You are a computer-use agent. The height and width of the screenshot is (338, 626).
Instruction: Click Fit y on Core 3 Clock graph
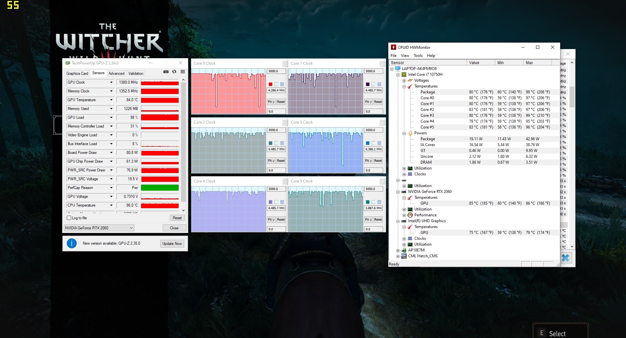(368, 161)
